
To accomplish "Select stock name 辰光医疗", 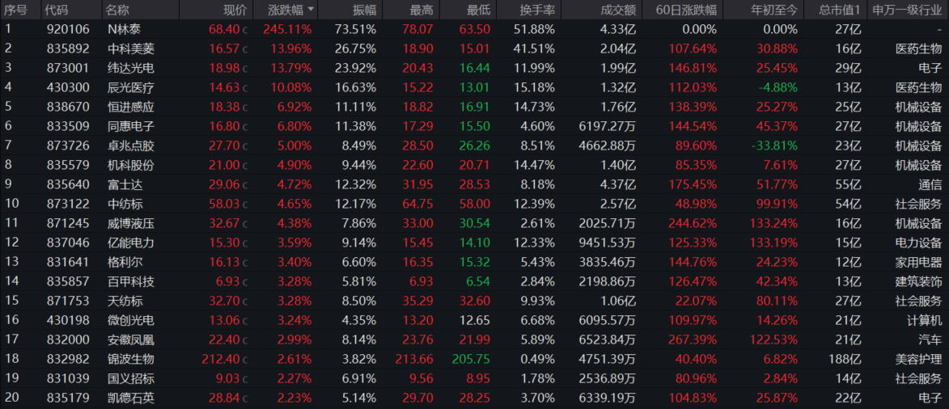I will click(131, 87).
